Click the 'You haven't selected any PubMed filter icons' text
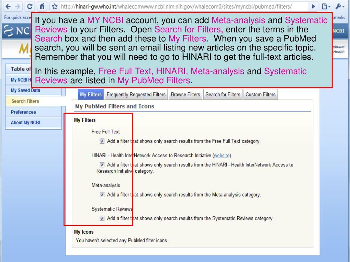 pos(122,241)
